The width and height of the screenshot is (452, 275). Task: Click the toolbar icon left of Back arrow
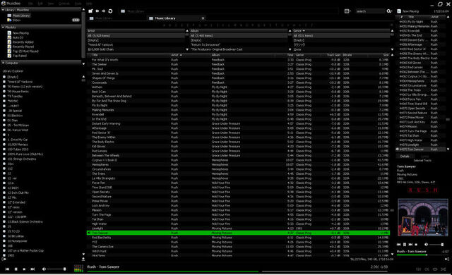click(90, 11)
